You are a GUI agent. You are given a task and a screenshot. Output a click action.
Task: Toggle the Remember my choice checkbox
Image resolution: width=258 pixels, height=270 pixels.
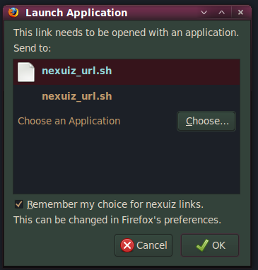[x=19, y=204]
